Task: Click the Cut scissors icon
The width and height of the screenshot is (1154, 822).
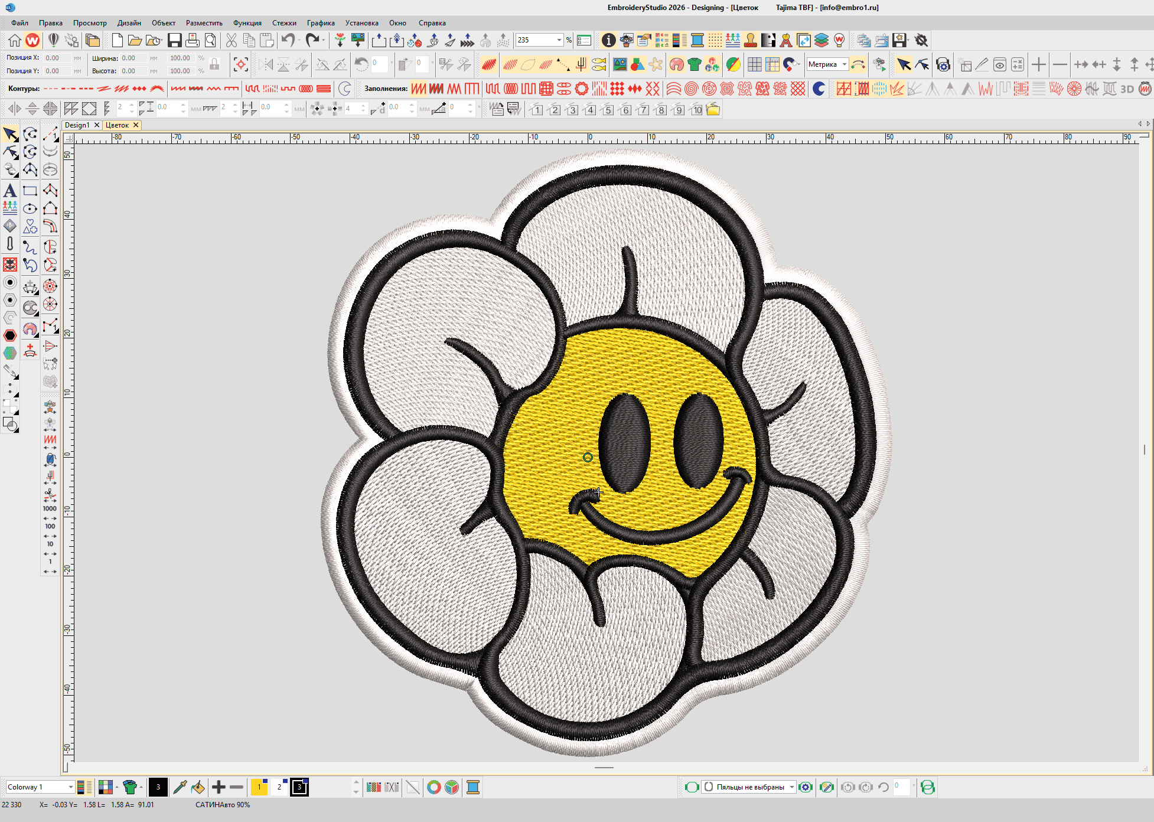Action: coord(232,40)
